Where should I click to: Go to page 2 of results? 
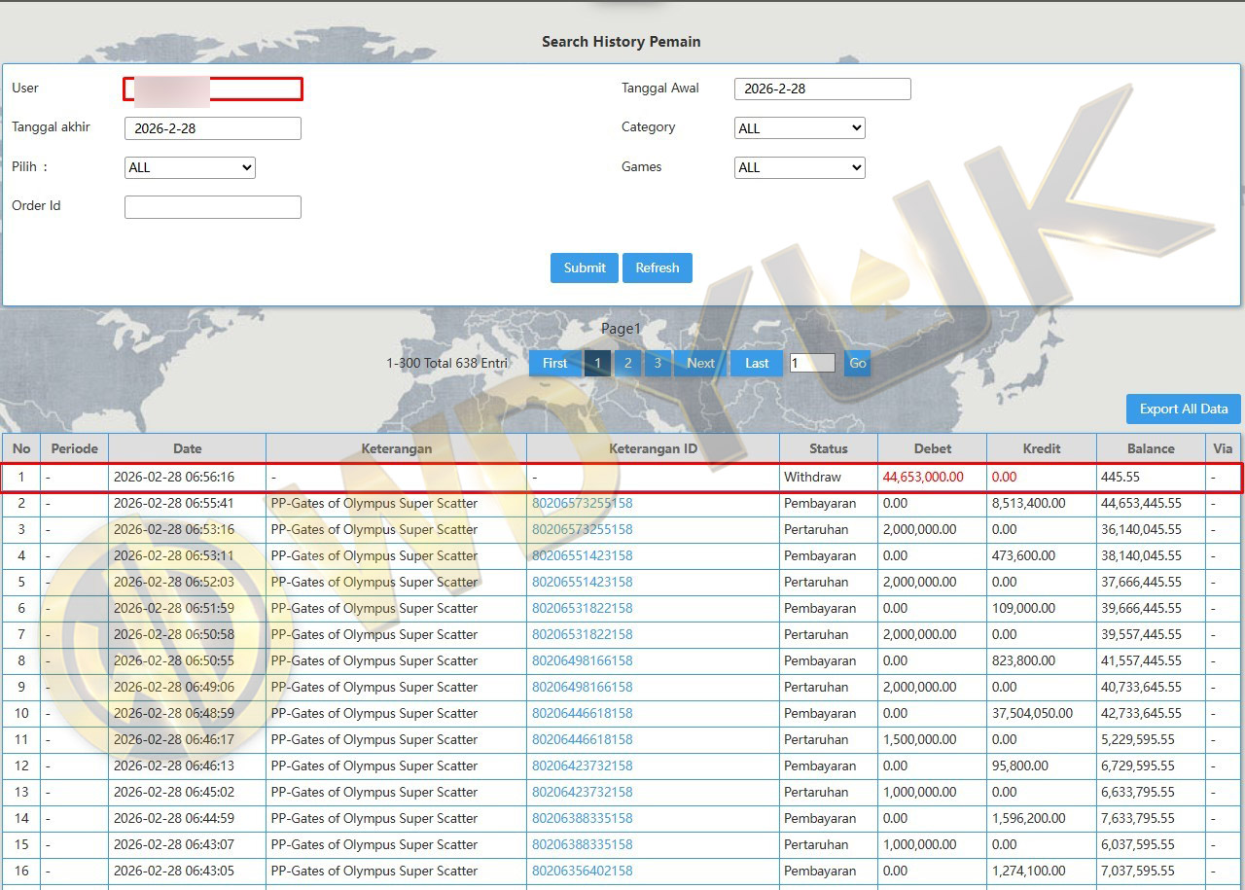(x=627, y=363)
